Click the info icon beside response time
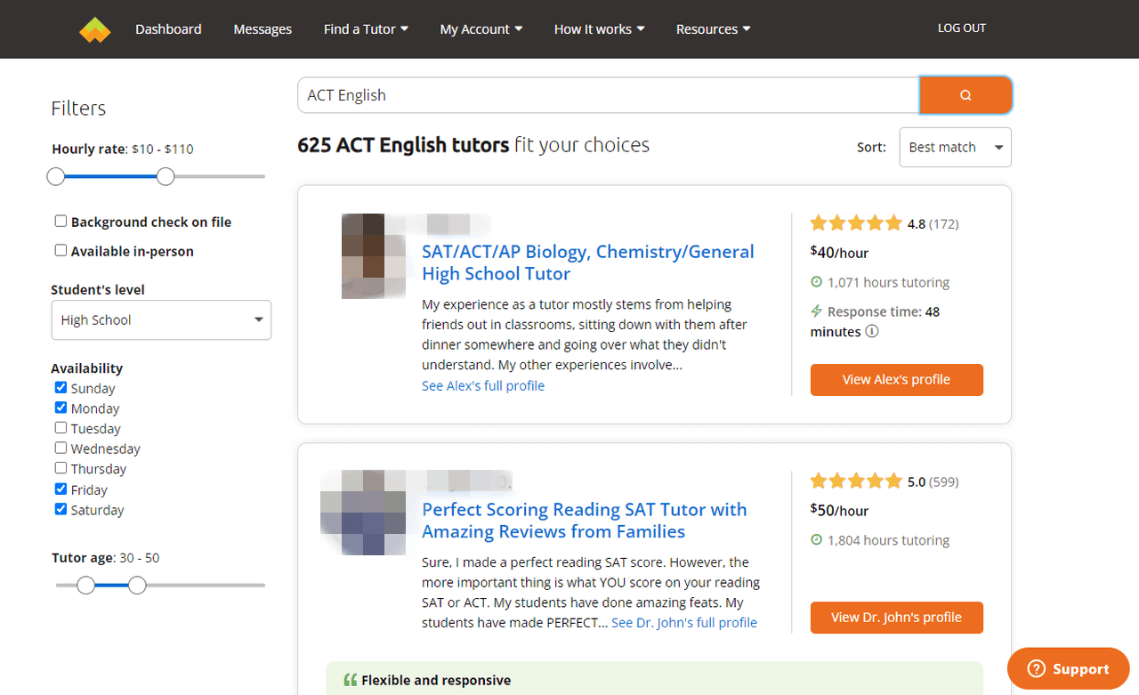This screenshot has width=1139, height=695. click(x=873, y=331)
